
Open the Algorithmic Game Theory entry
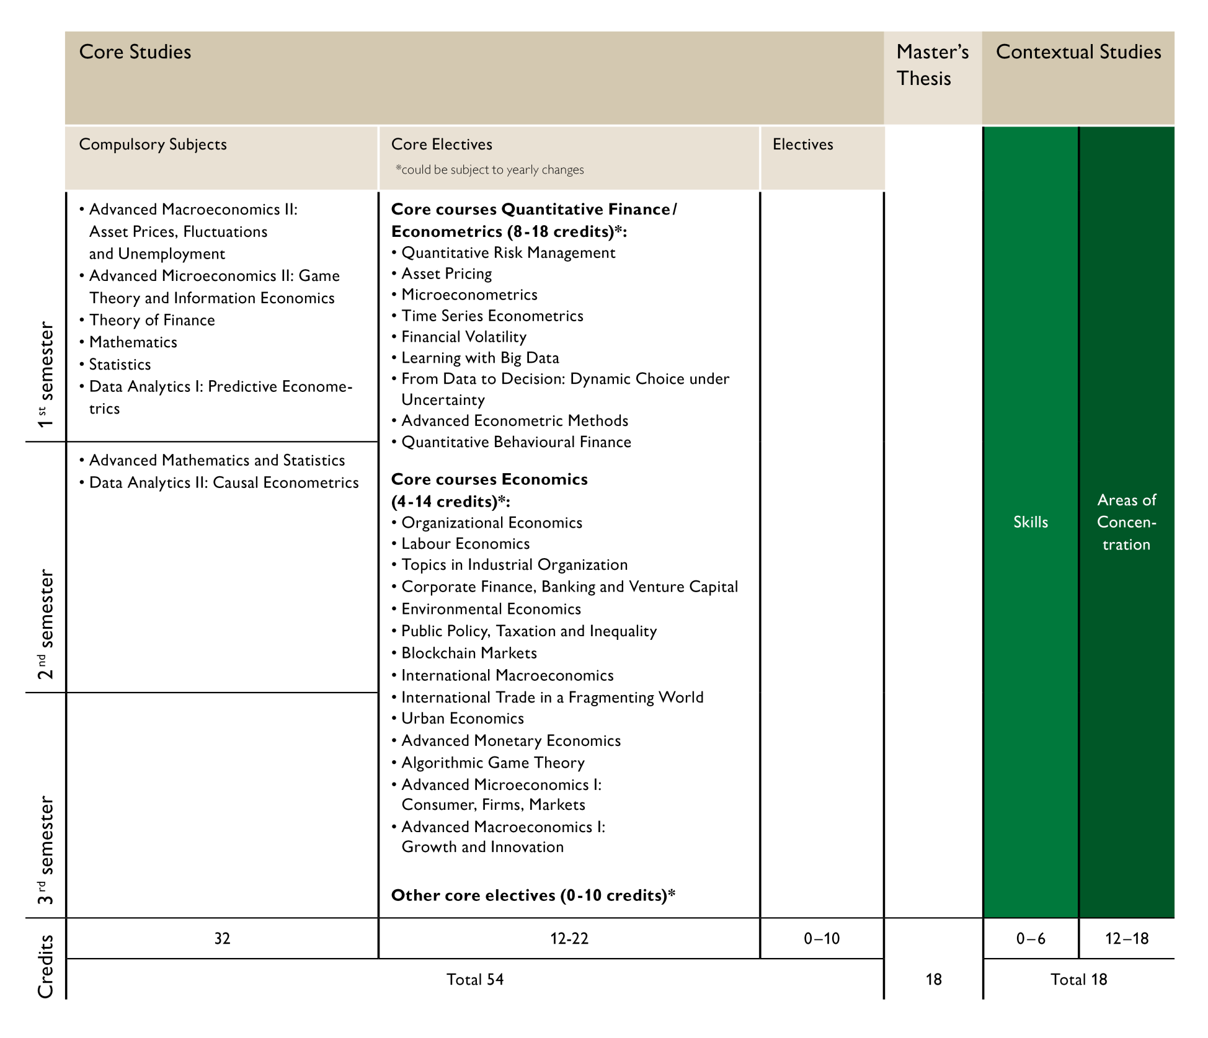493,763
